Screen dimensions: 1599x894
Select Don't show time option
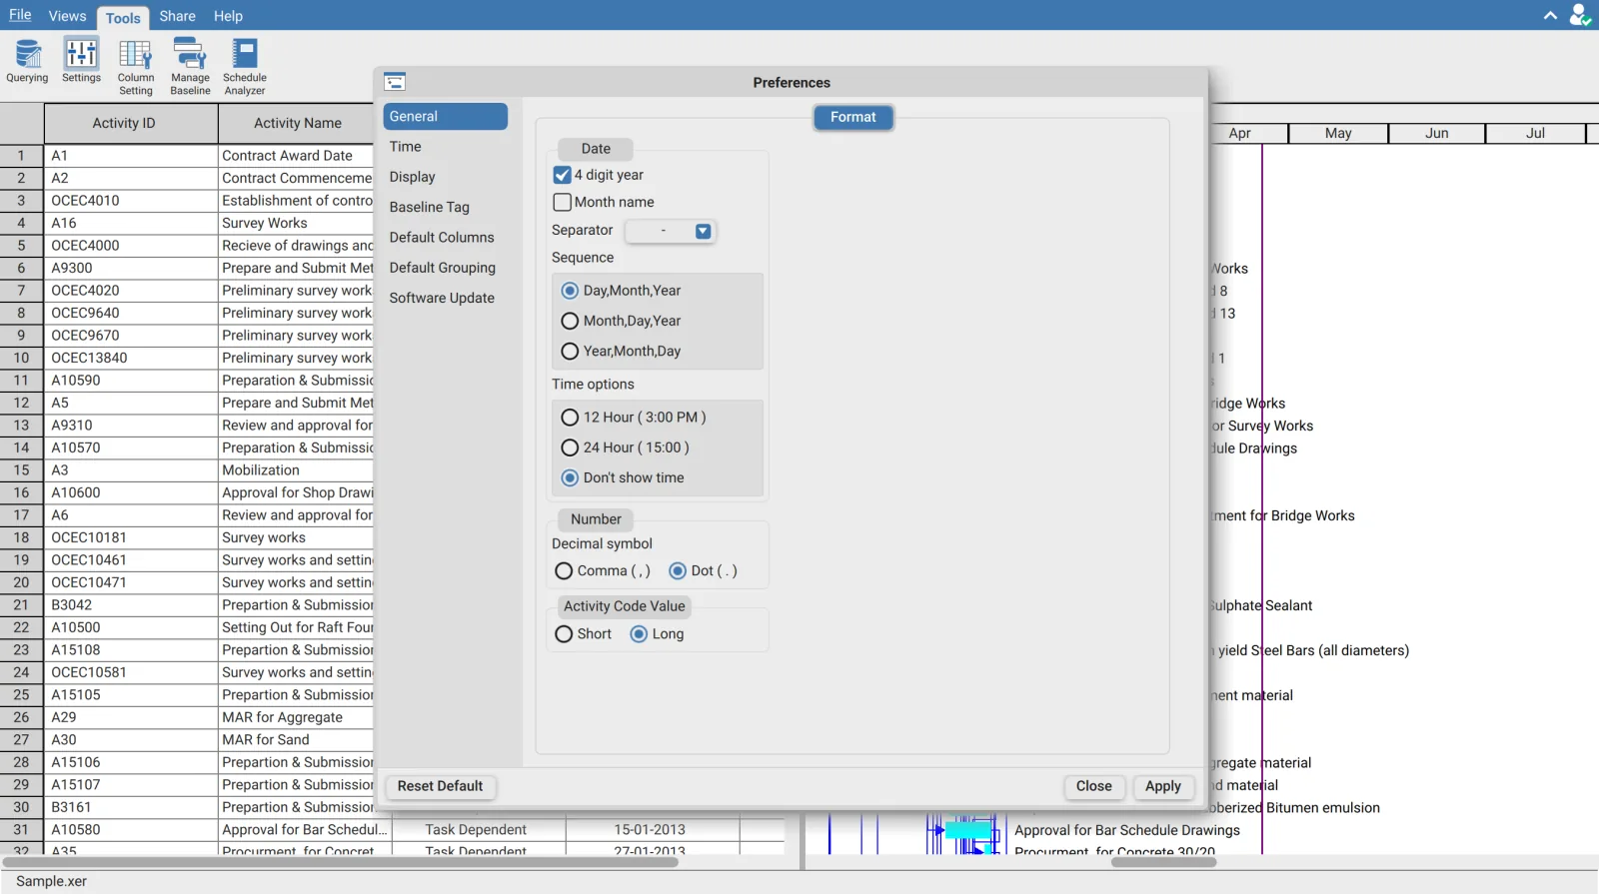570,477
